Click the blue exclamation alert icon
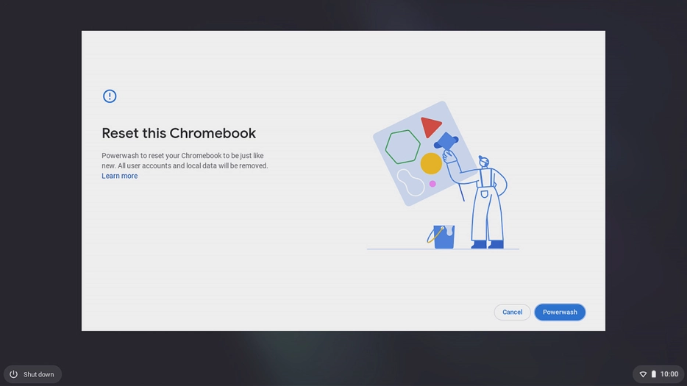This screenshot has height=386, width=687. (x=110, y=96)
